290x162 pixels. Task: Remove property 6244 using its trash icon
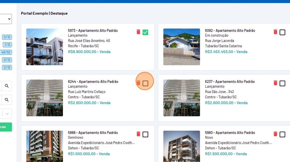pyautogui.click(x=138, y=83)
